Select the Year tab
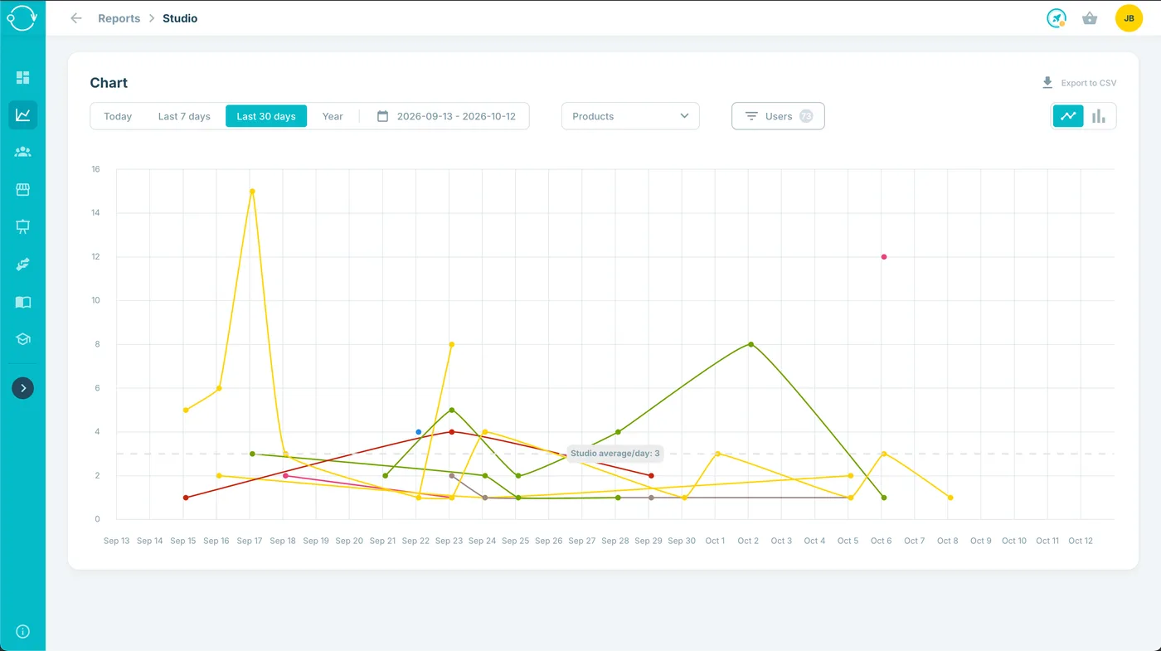This screenshot has height=651, width=1161. click(x=333, y=116)
